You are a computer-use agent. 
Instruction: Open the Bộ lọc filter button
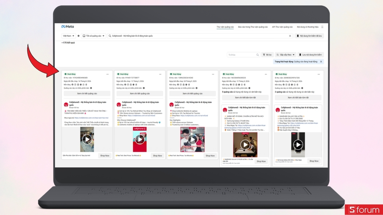pyautogui.click(x=267, y=55)
